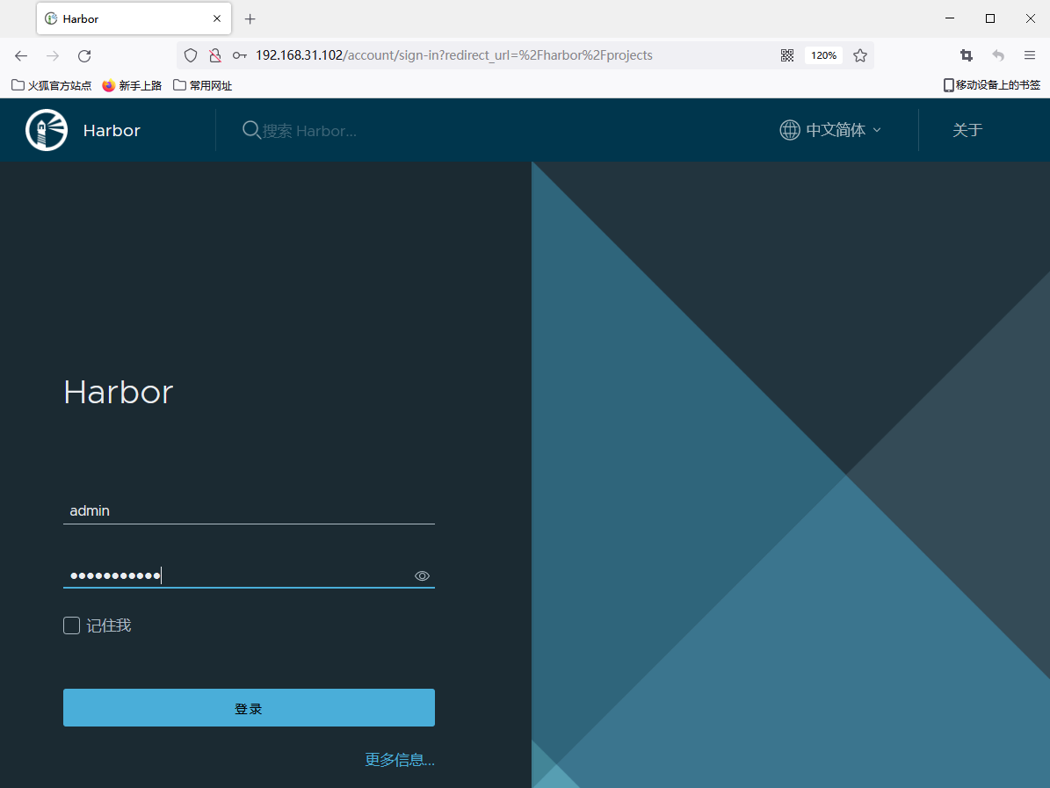This screenshot has width=1050, height=788.
Task: Open the 常用网址 bookmarks folder
Action: click(x=203, y=85)
